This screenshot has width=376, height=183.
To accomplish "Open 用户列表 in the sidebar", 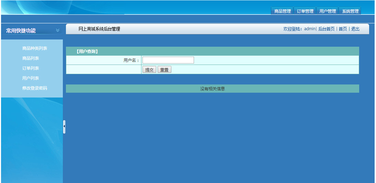I will [31, 78].
